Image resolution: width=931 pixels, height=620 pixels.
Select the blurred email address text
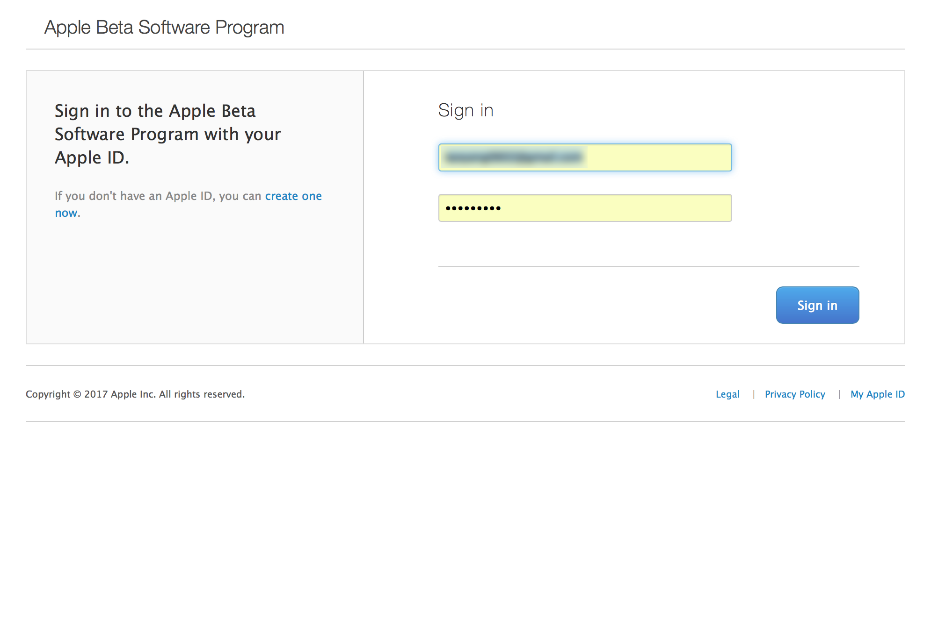pyautogui.click(x=515, y=157)
